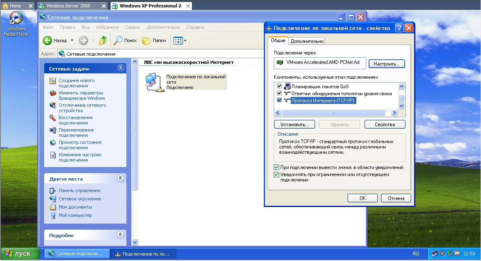Click the Настроить... button
The height and width of the screenshot is (261, 481).
tap(386, 64)
